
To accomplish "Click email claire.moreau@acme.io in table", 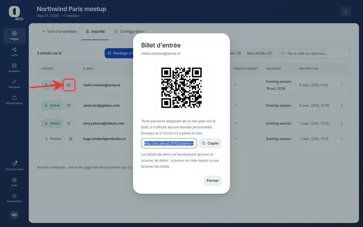I will pos(102,85).
